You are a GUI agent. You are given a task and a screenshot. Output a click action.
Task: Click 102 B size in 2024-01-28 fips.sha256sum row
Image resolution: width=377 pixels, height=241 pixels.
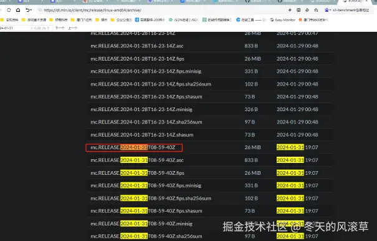[251, 84]
